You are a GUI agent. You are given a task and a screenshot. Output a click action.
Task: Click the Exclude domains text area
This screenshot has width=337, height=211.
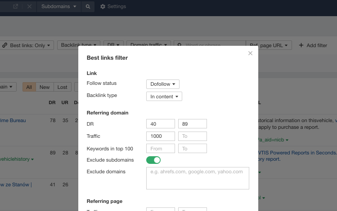pos(198,178)
